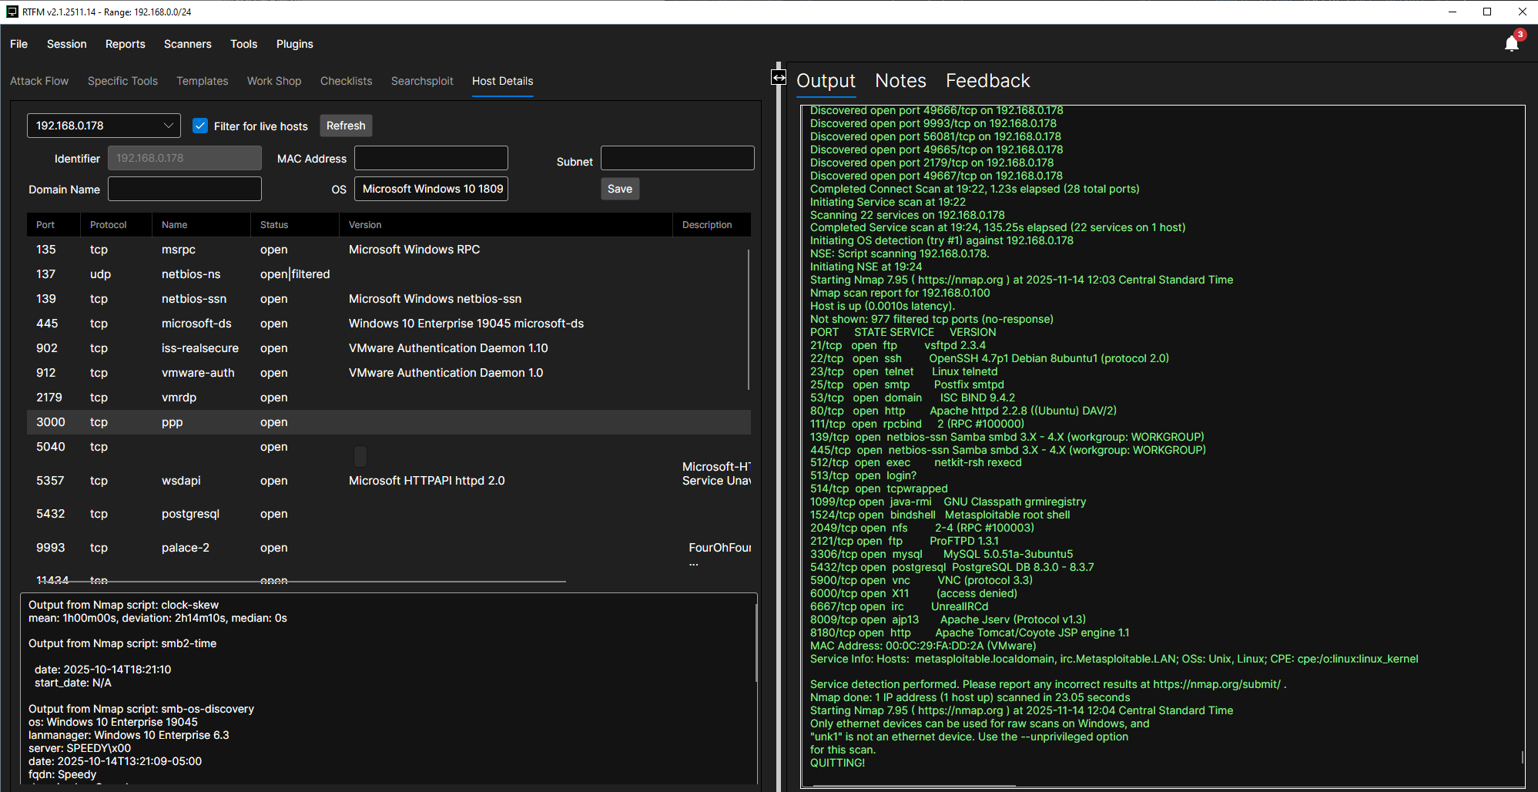This screenshot has width=1538, height=792.
Task: Focus the Subnet text field
Action: tap(676, 158)
